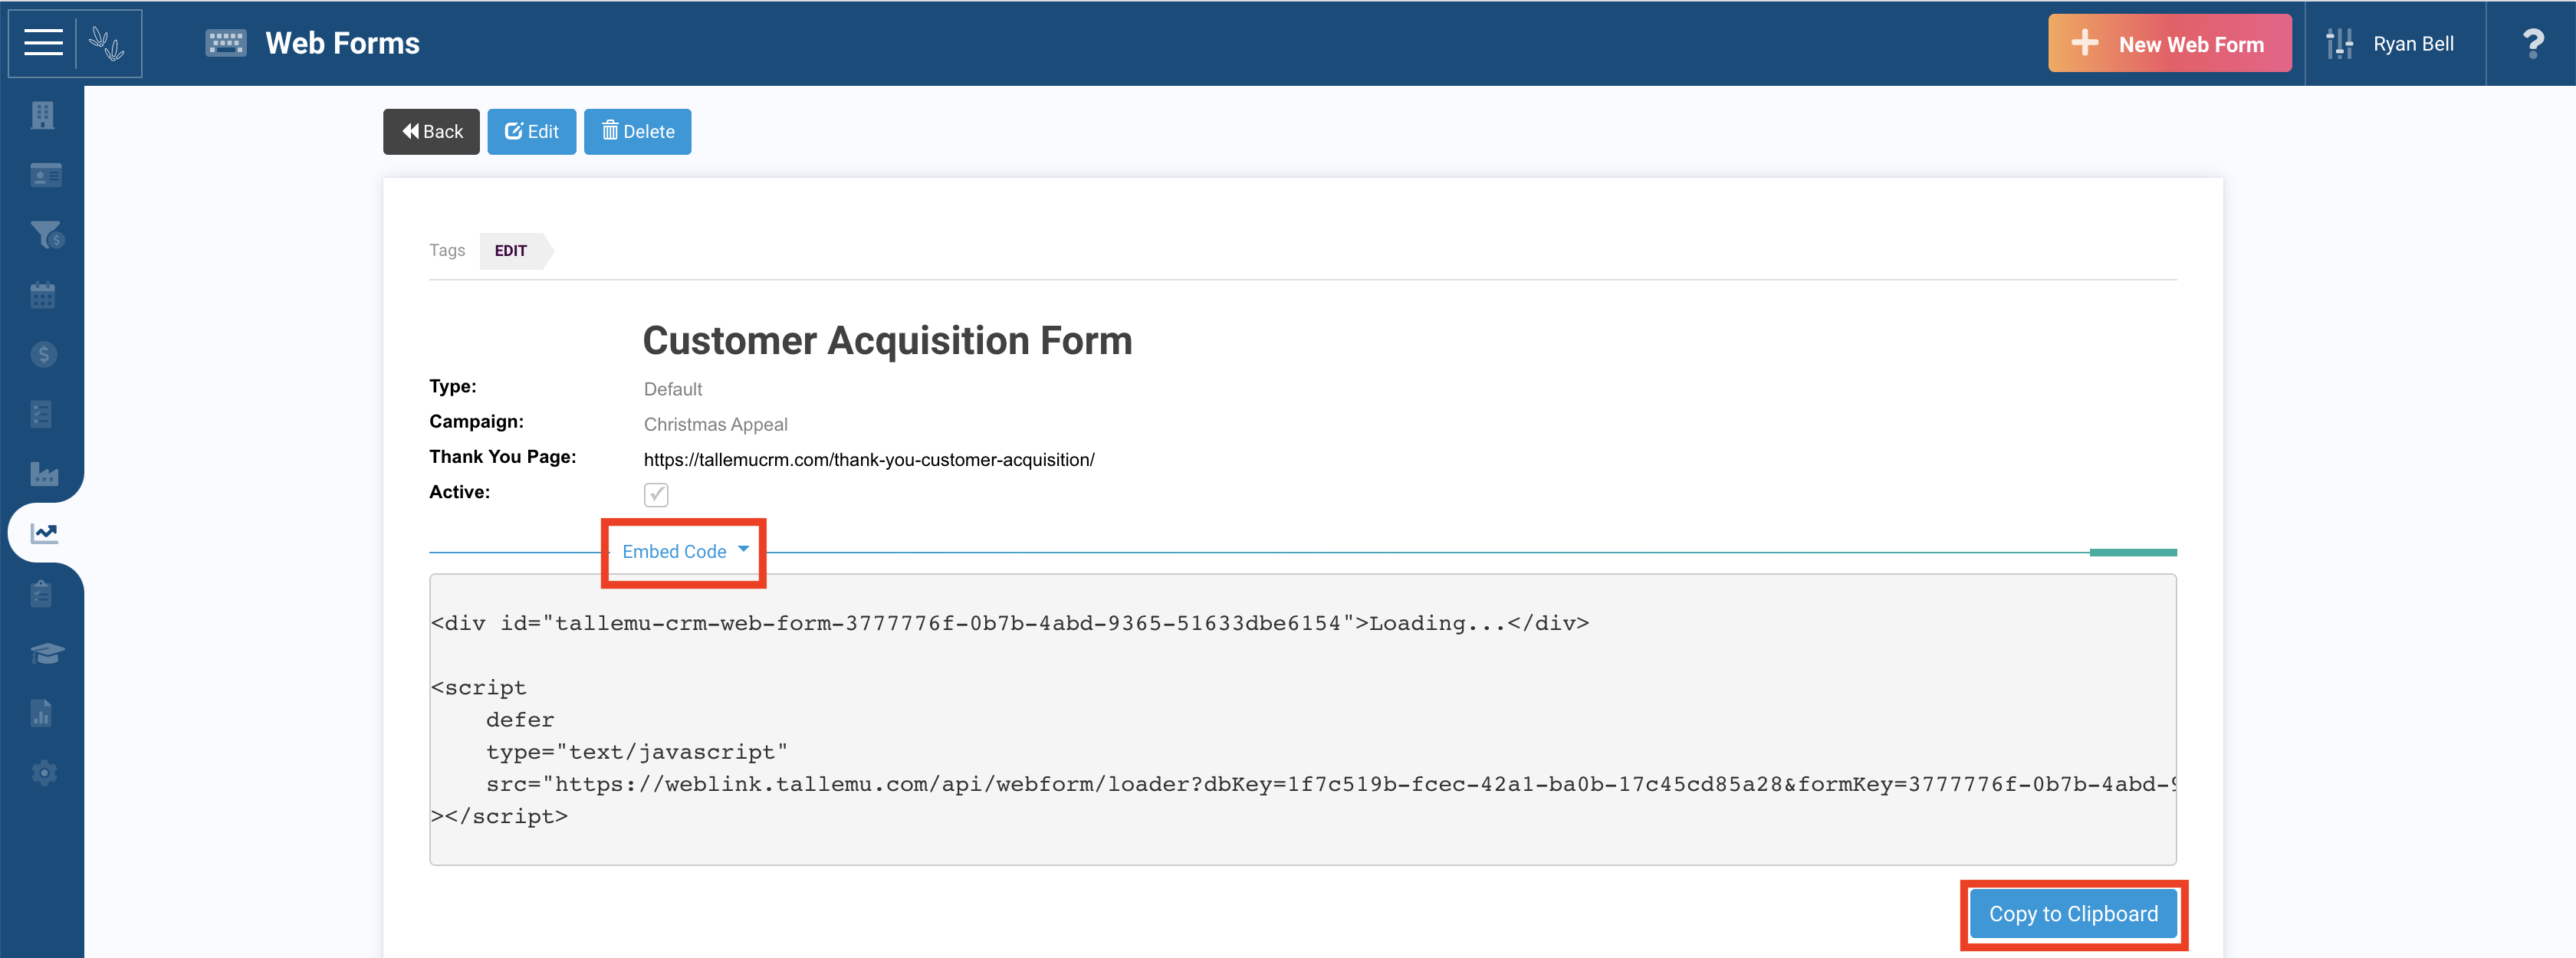Click inside the embed code text box
The width and height of the screenshot is (2576, 958).
pos(1302,720)
